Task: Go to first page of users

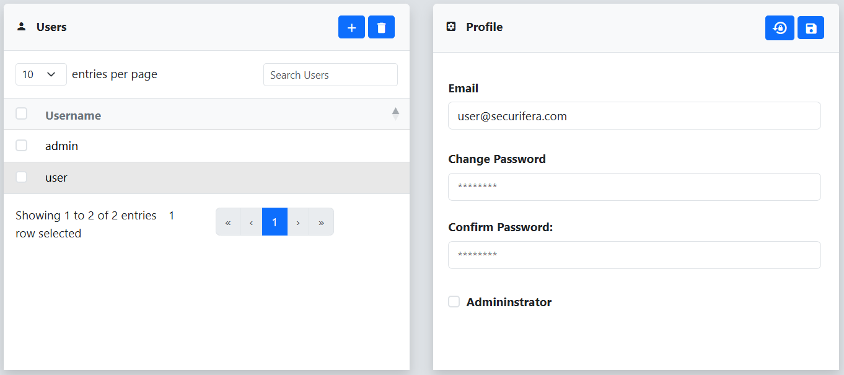Action: click(228, 222)
